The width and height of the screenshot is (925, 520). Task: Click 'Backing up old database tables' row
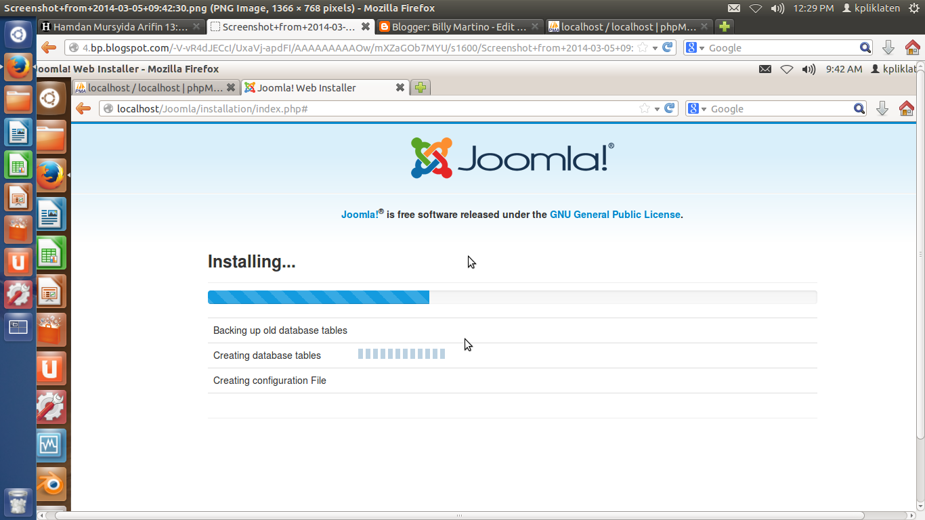tap(512, 330)
